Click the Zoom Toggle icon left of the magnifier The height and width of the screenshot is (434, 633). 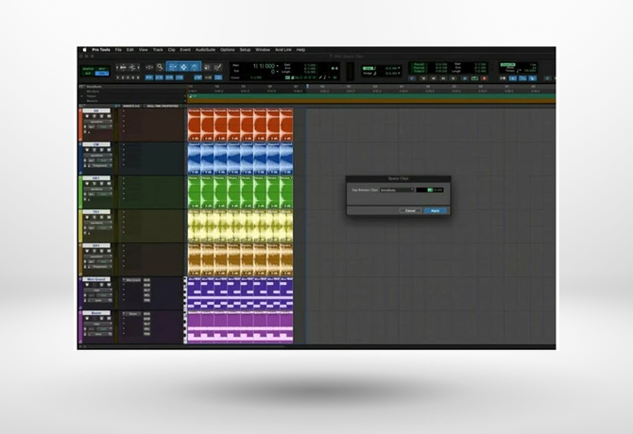[149, 67]
